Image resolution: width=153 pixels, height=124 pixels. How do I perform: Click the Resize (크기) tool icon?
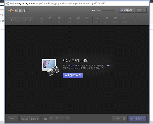pos(41,19)
